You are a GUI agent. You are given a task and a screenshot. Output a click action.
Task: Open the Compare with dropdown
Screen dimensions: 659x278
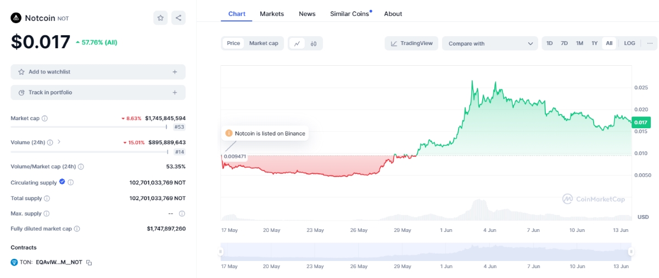pyautogui.click(x=490, y=43)
